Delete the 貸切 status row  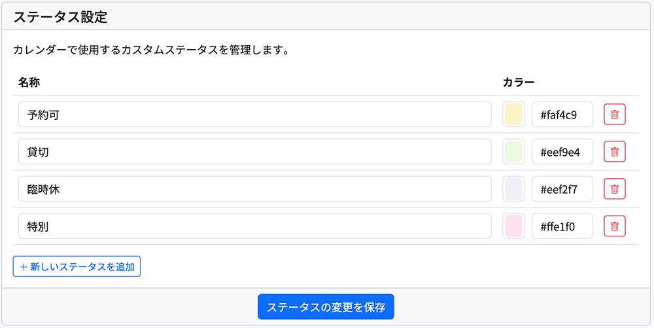click(614, 152)
